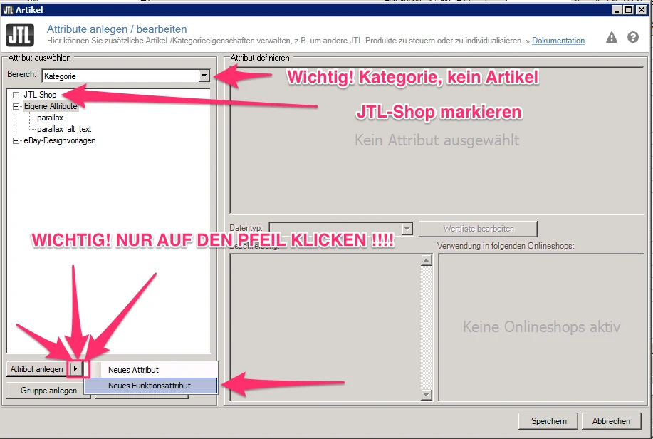653x439 pixels.
Task: Expand the eBay-Designvorlagen tree node
Action: click(16, 141)
